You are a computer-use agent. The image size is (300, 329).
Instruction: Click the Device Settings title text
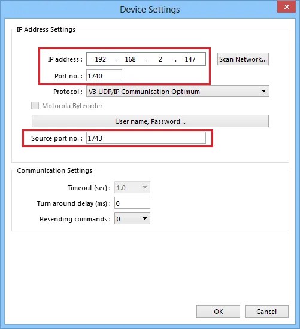pyautogui.click(x=150, y=10)
